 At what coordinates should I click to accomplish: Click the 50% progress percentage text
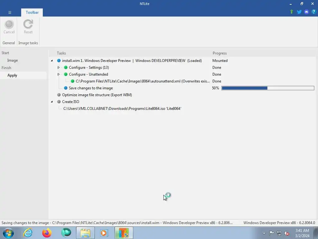click(x=216, y=88)
